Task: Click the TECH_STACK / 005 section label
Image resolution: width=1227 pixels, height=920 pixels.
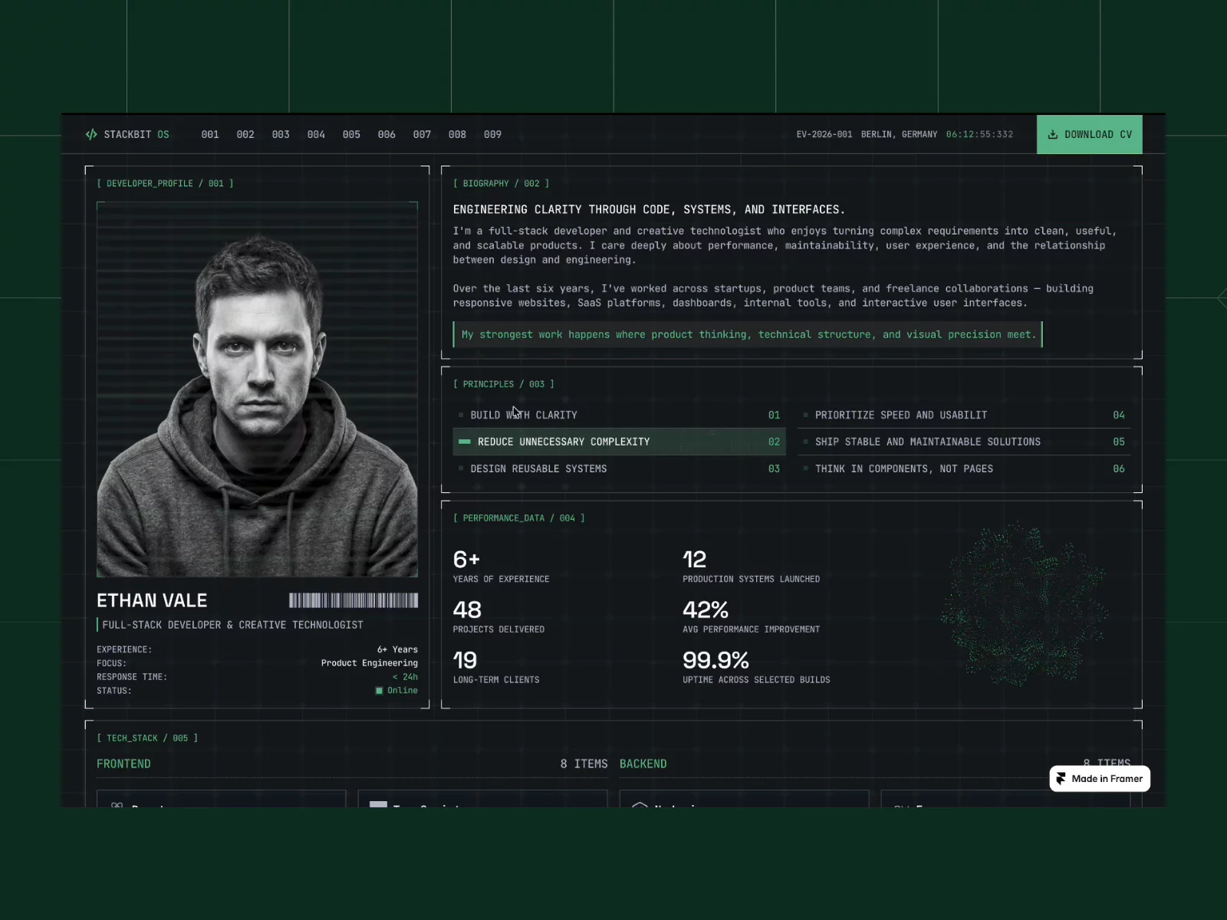Action: [147, 738]
